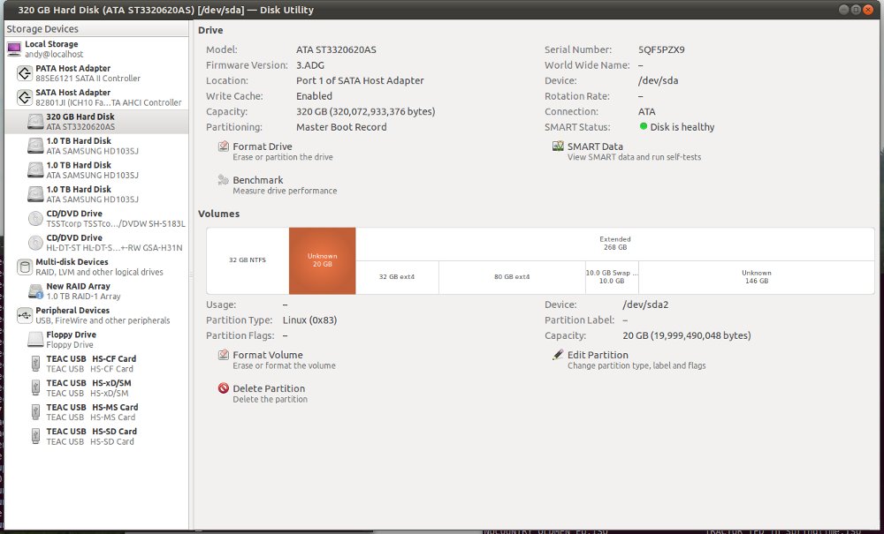
Task: Click the red Delete Partition icon
Action: pyautogui.click(x=224, y=388)
